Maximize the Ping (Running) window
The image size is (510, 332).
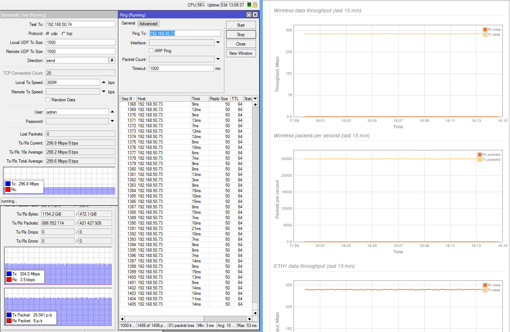pos(249,15)
